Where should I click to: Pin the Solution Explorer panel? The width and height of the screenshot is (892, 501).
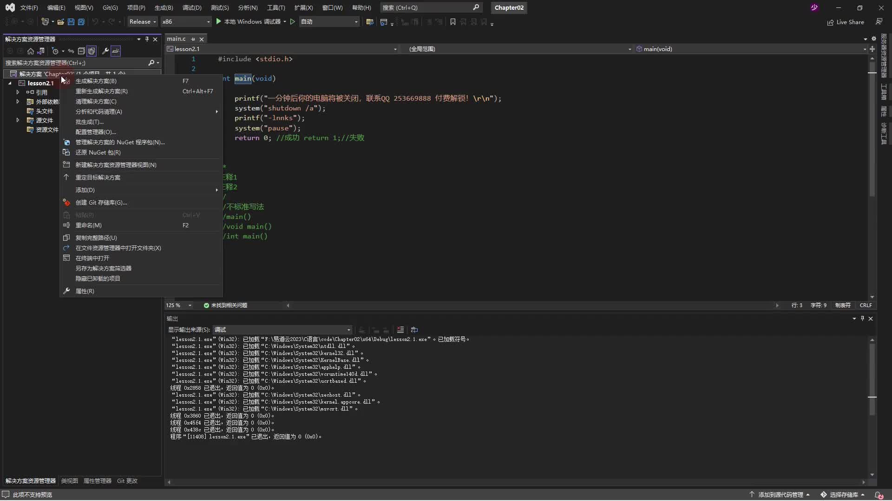[x=147, y=39]
